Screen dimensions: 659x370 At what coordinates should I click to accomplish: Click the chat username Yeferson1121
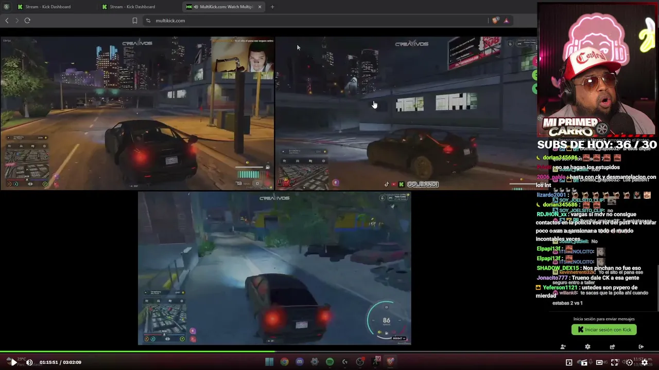click(x=560, y=288)
